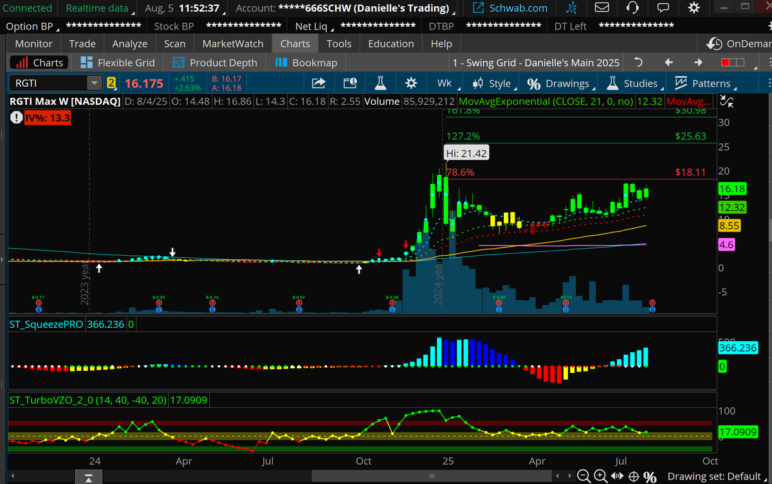The width and height of the screenshot is (772, 484).
Task: Open the Bookmap subtab
Action: pos(306,62)
